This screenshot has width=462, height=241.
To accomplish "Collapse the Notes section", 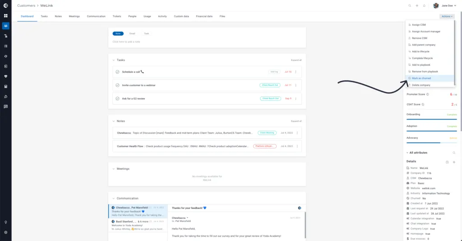I will (113, 121).
